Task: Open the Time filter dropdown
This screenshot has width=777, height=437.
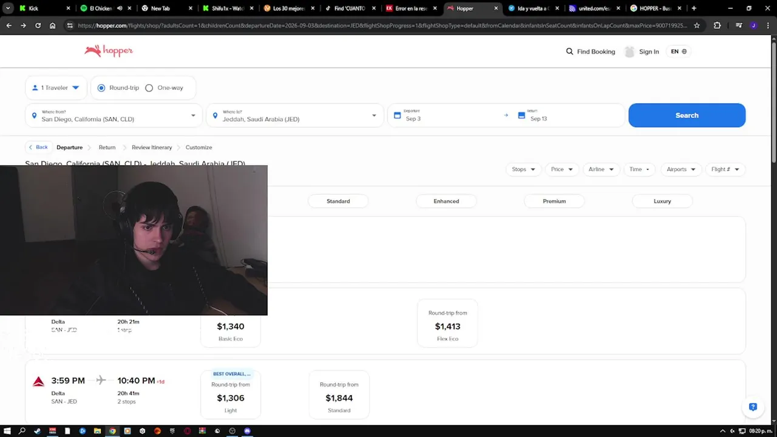Action: point(639,169)
